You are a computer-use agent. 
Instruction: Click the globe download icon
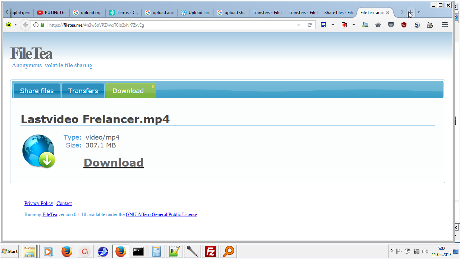(x=39, y=151)
